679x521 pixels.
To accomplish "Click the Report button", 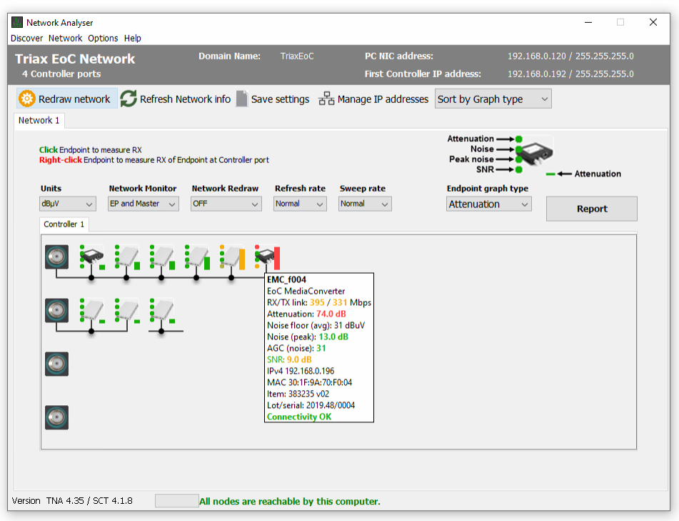I will (591, 209).
